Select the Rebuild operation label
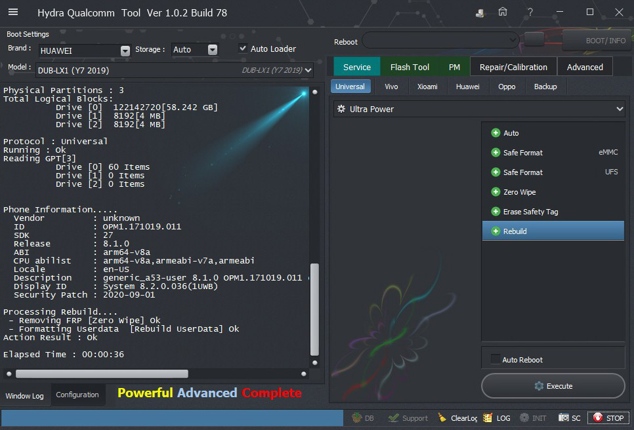This screenshot has height=430, width=634. pyautogui.click(x=515, y=231)
